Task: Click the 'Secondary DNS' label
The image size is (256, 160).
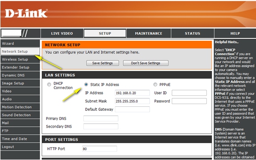Action: pyautogui.click(x=59, y=127)
